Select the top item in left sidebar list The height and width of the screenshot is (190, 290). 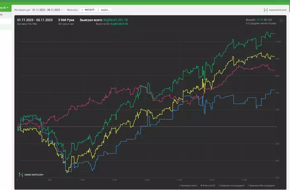pyautogui.click(x=6, y=15)
